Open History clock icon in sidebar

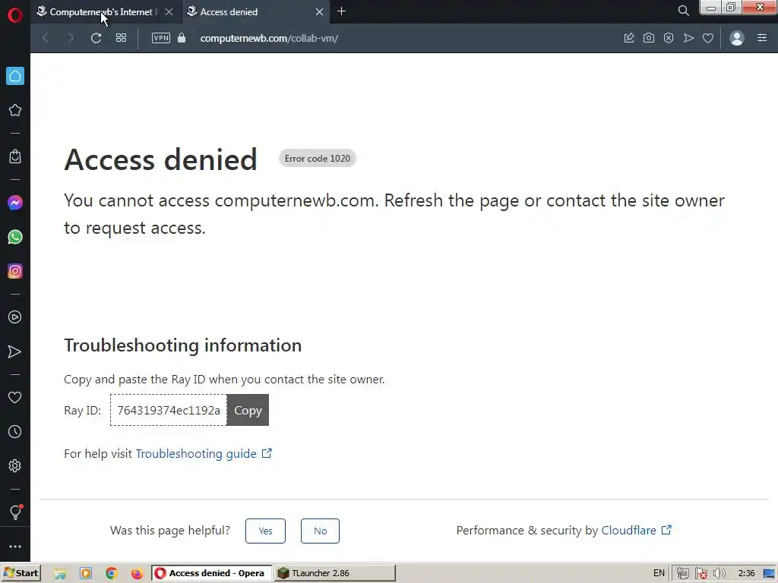[x=15, y=432]
